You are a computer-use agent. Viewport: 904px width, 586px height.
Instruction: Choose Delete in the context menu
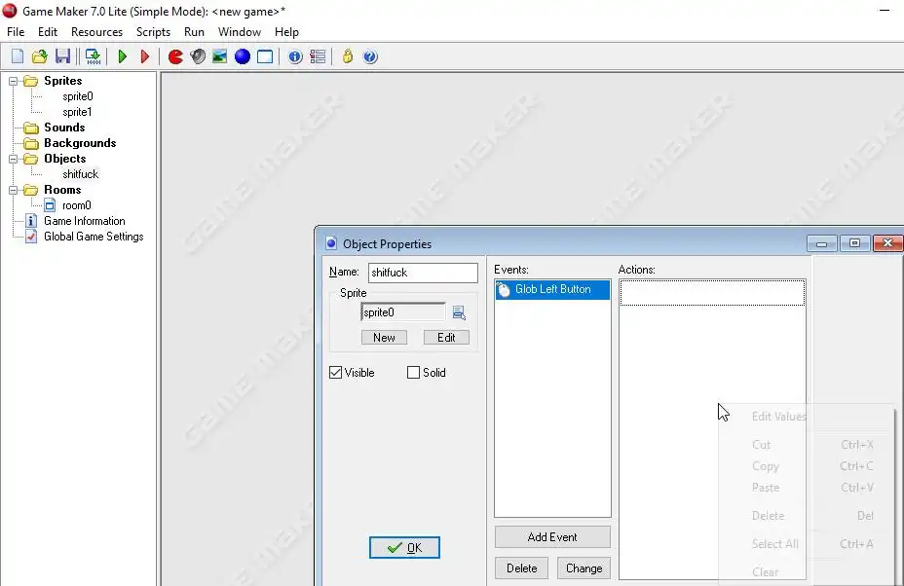point(808,516)
